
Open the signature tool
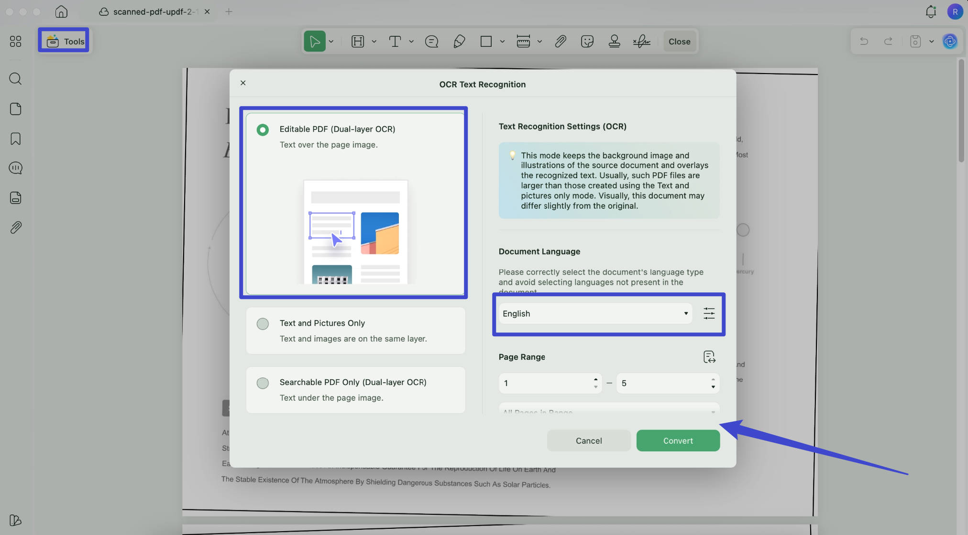[641, 42]
